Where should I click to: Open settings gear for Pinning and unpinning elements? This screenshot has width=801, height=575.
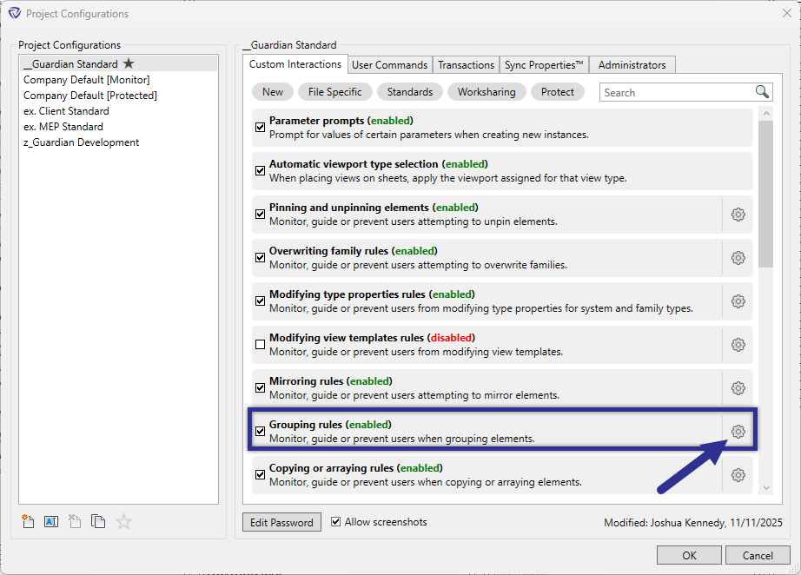(738, 214)
